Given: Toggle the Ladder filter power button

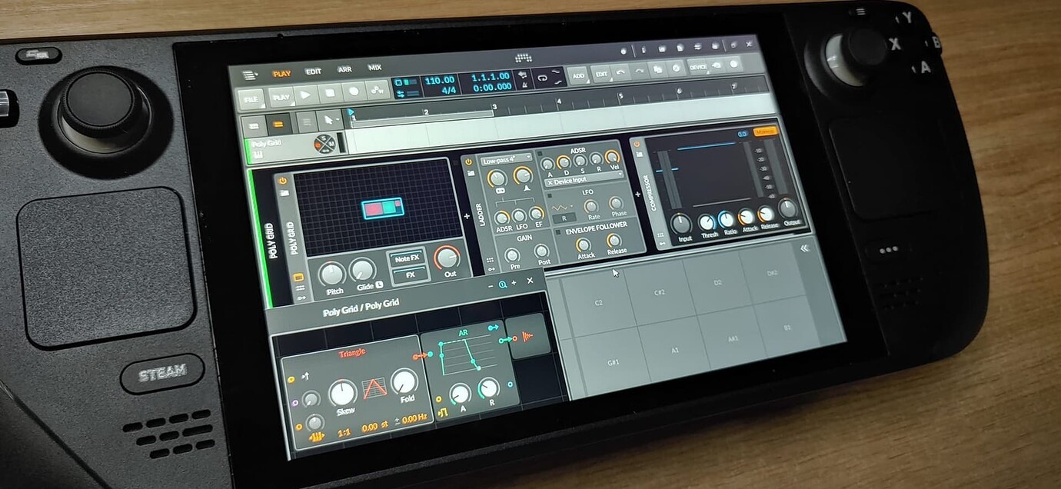Looking at the screenshot, I should pyautogui.click(x=468, y=162).
